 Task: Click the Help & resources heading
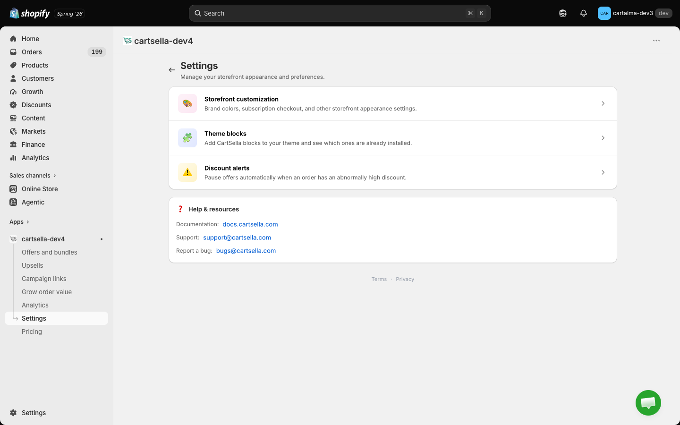tap(213, 209)
